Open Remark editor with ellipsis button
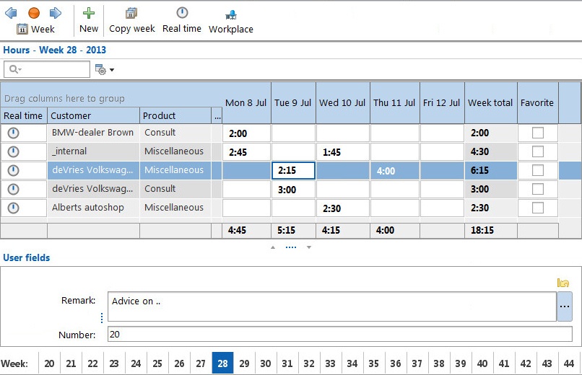Viewport: 582px width, 375px height. [565, 306]
